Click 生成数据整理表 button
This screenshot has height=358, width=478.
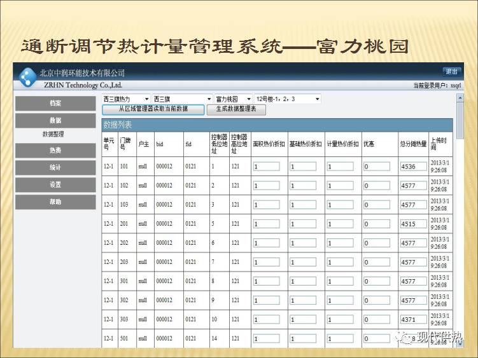click(x=236, y=109)
